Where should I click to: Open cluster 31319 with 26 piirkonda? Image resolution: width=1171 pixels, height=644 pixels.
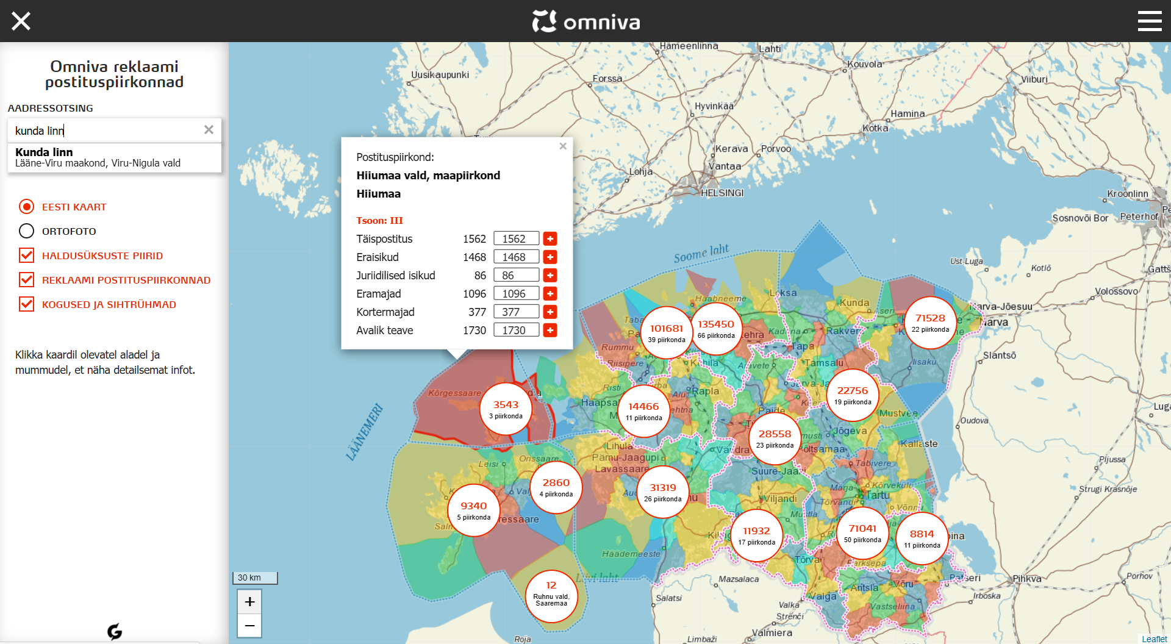[x=663, y=492]
